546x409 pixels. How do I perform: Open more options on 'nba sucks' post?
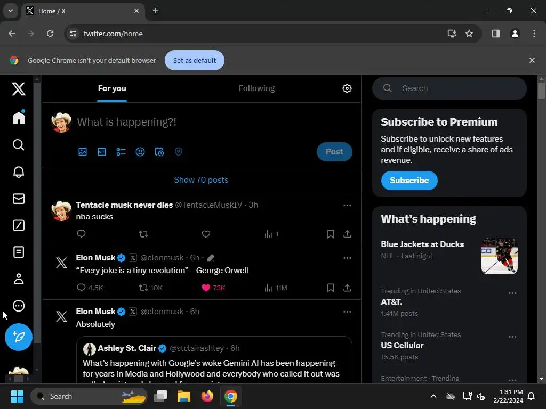pos(347,205)
